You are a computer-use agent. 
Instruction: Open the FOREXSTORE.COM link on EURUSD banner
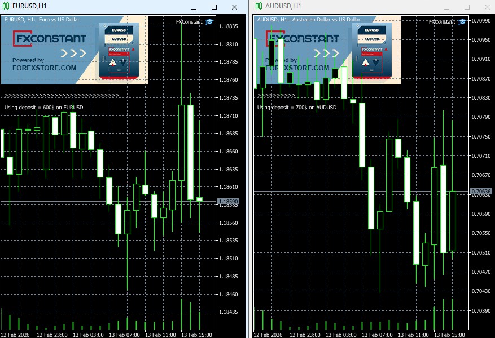click(x=44, y=68)
